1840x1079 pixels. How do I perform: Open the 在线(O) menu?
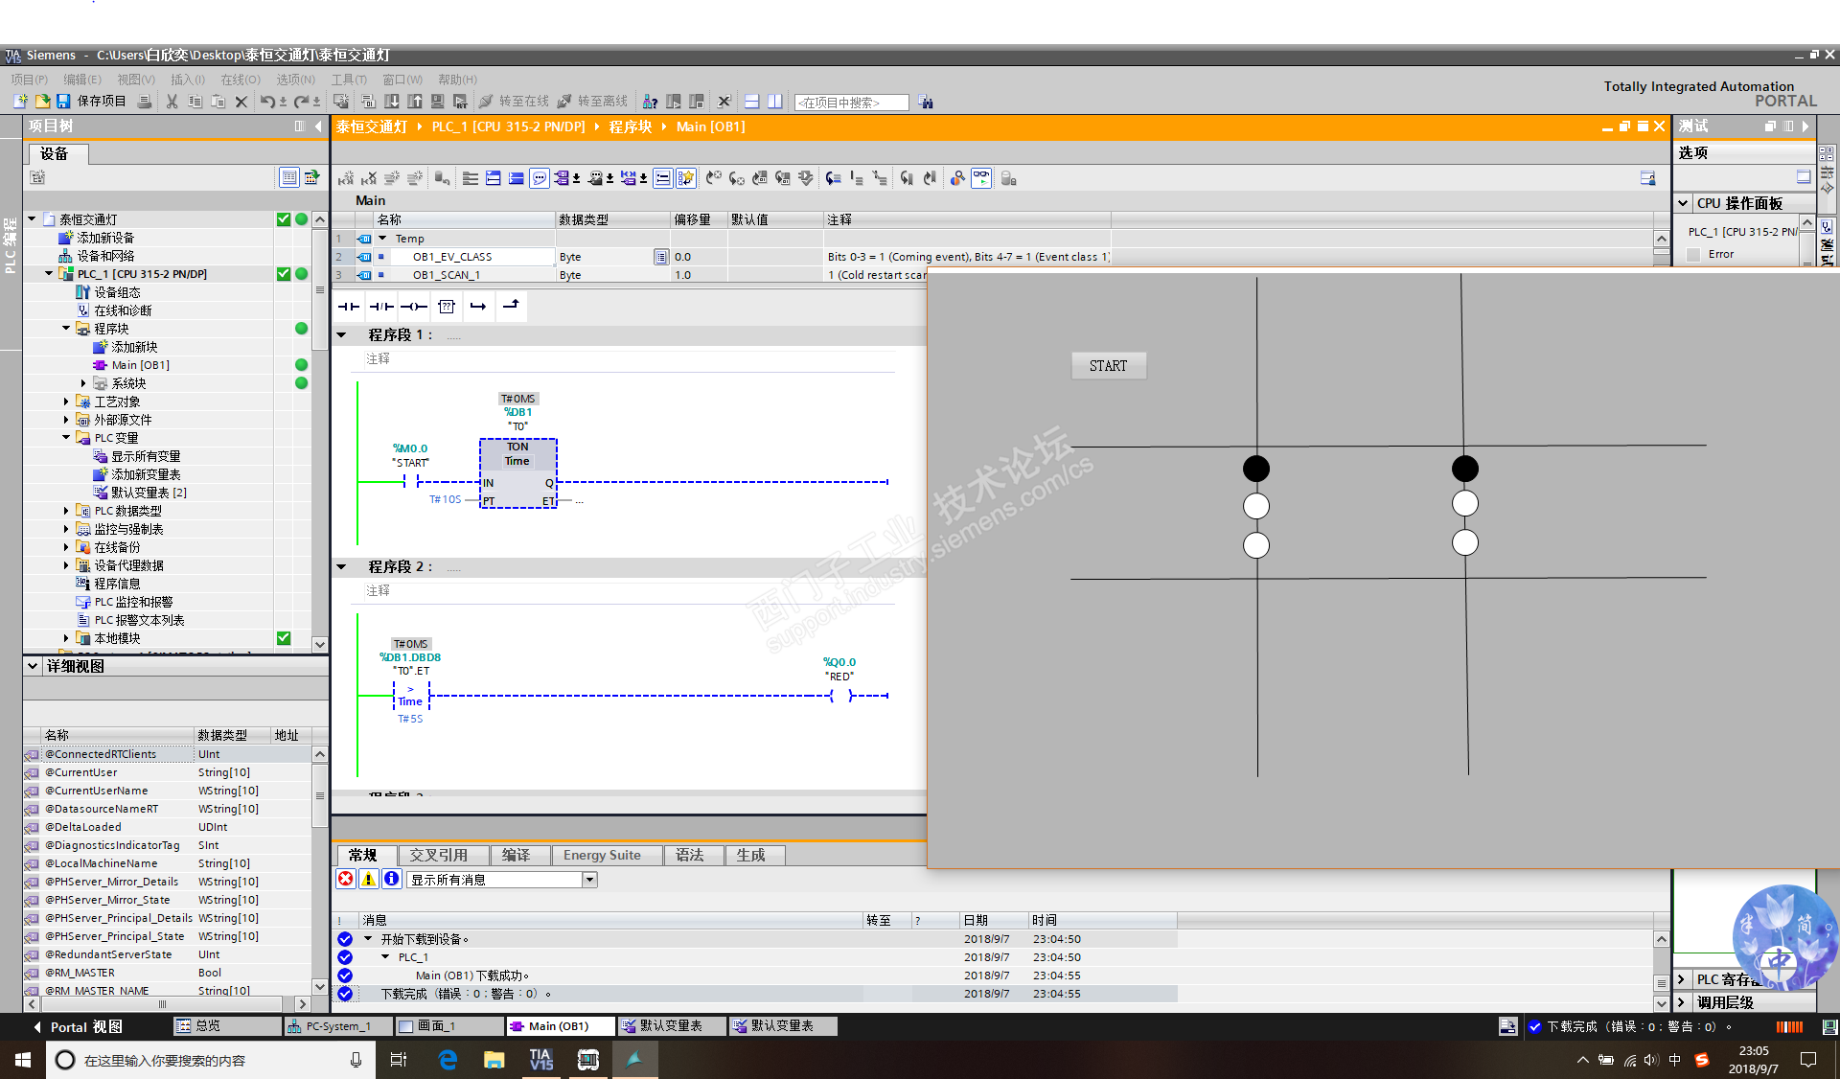pos(240,80)
